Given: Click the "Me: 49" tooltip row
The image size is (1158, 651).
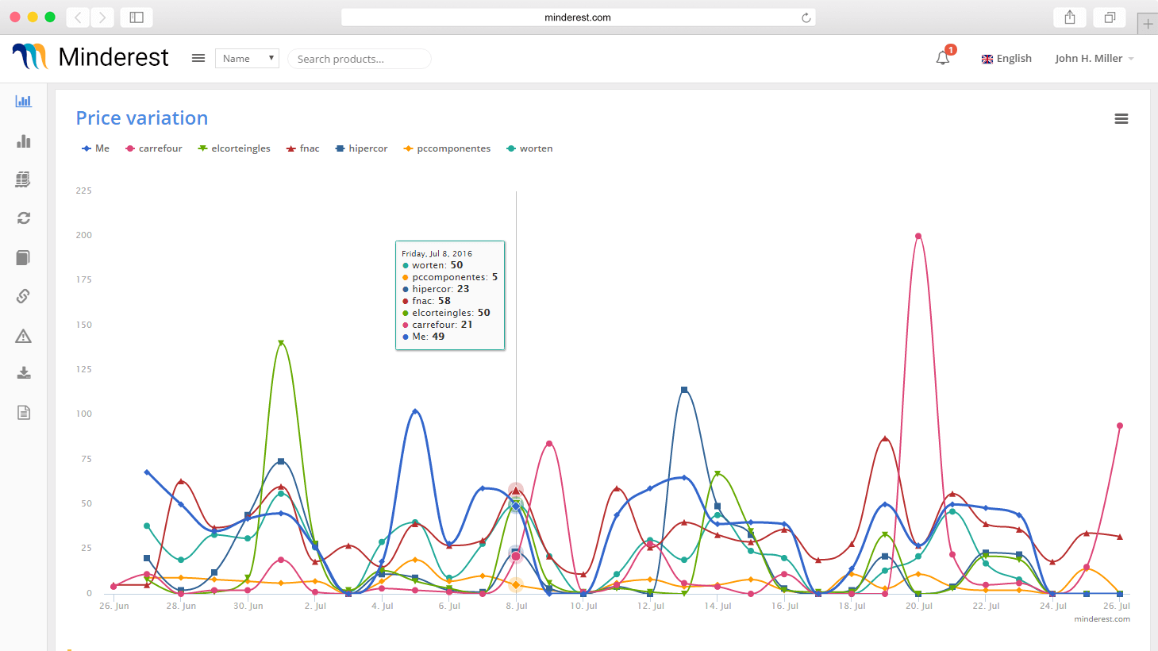Looking at the screenshot, I should tap(423, 337).
